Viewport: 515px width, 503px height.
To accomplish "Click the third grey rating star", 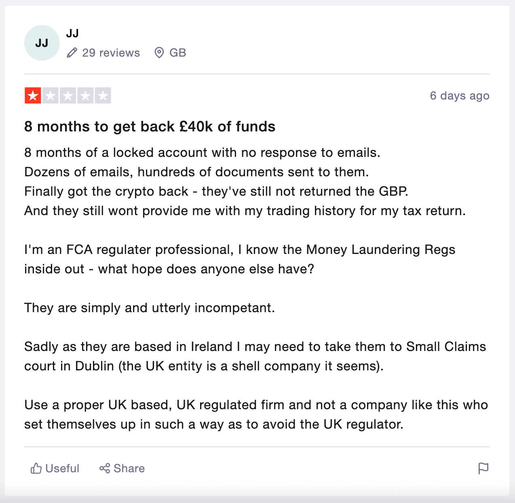I will (x=68, y=96).
